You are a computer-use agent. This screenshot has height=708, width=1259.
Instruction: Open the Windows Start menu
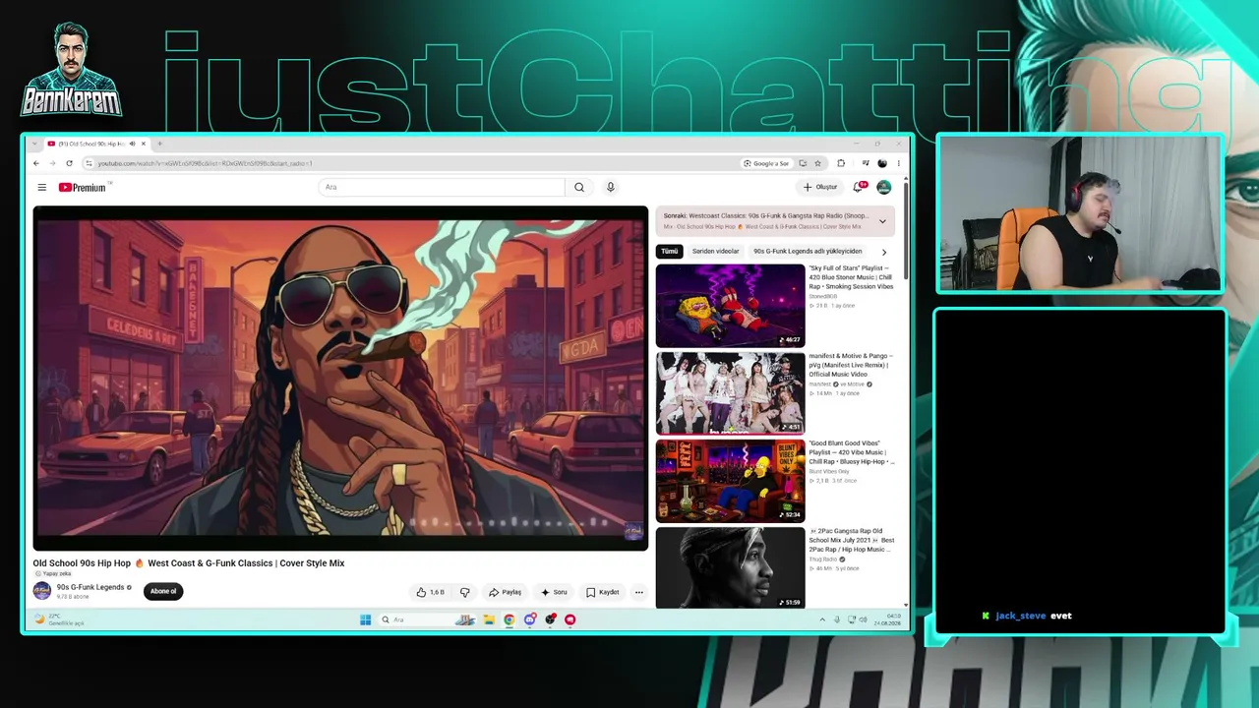pyautogui.click(x=366, y=619)
